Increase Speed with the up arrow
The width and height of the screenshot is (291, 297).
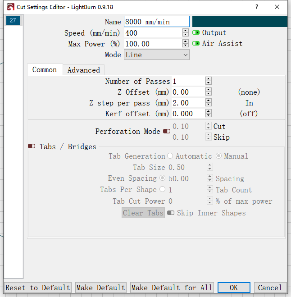coord(186,31)
